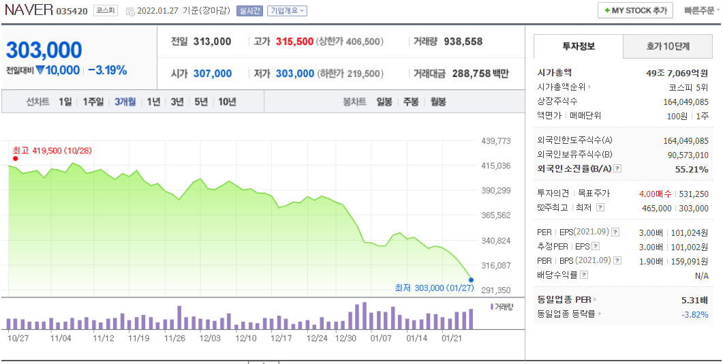Click the 439,773 y-axis label
The height and width of the screenshot is (364, 723).
point(495,140)
